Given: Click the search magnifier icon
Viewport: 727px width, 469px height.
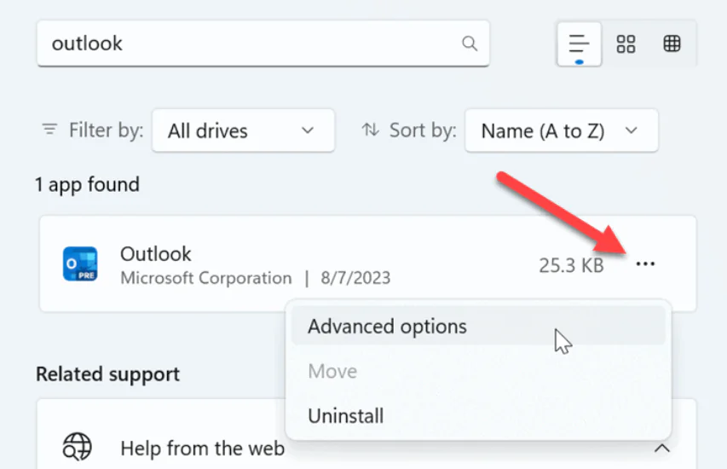Looking at the screenshot, I should 469,43.
